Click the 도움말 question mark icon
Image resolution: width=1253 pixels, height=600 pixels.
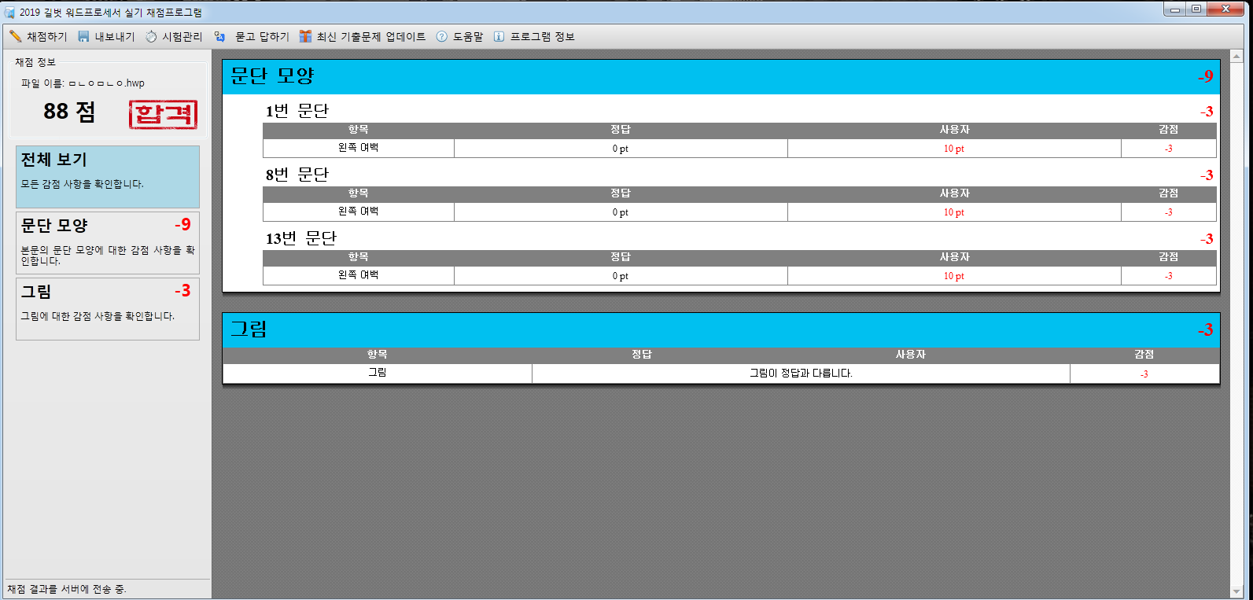442,36
